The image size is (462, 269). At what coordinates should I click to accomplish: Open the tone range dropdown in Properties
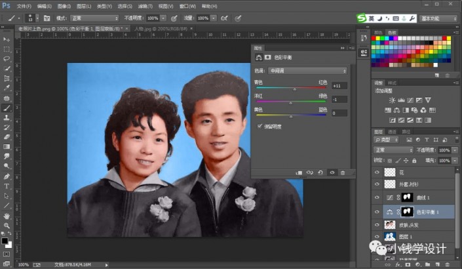[x=307, y=71]
